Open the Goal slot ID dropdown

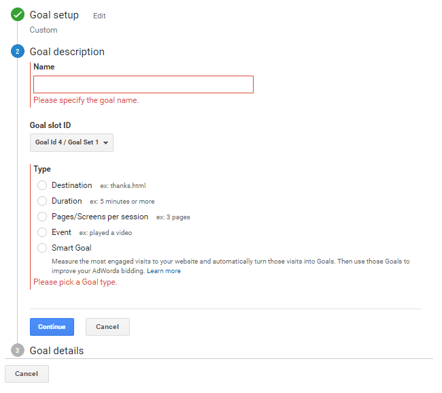point(71,142)
